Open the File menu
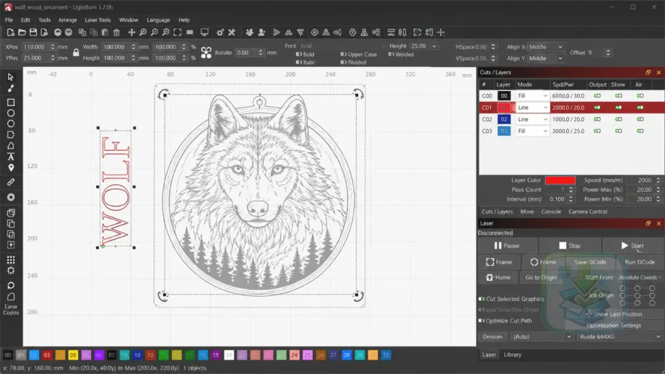 point(9,20)
